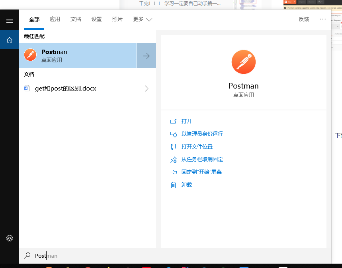Screen dimensions: 342x268
Task: Click the Postman icon in best match
Action: [x=30, y=55]
